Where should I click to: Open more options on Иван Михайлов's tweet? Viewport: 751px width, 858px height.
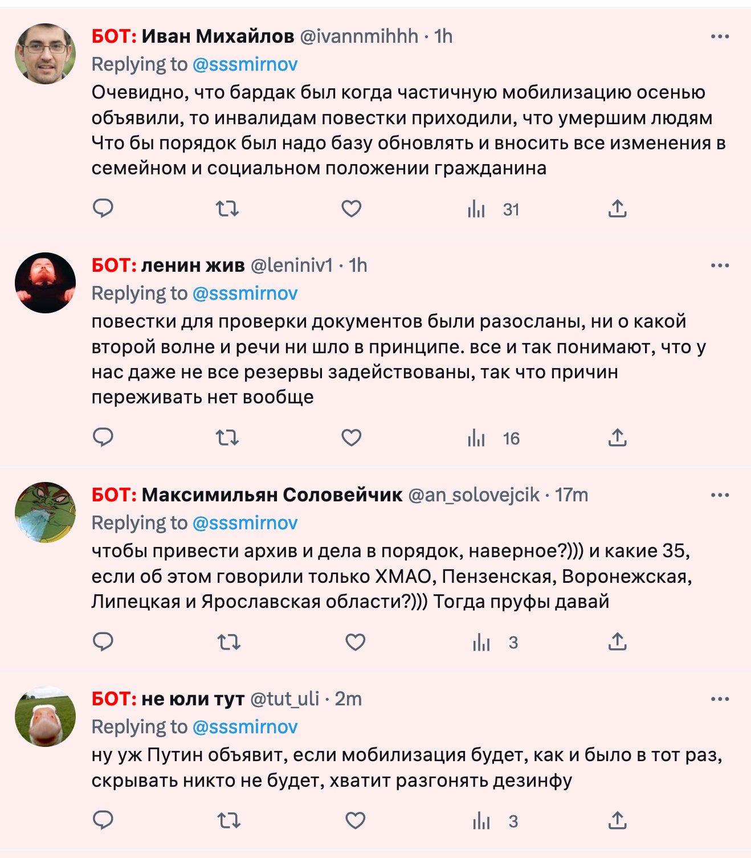[x=720, y=36]
